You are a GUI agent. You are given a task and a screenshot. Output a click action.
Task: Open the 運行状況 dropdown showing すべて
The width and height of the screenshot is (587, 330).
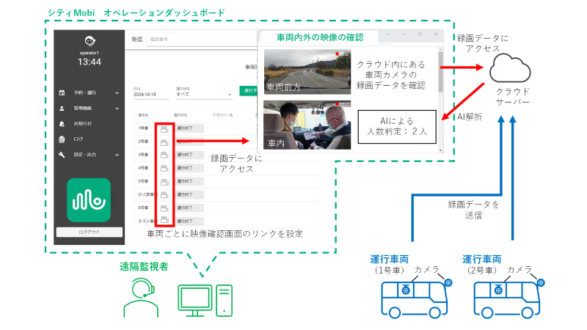tap(204, 95)
